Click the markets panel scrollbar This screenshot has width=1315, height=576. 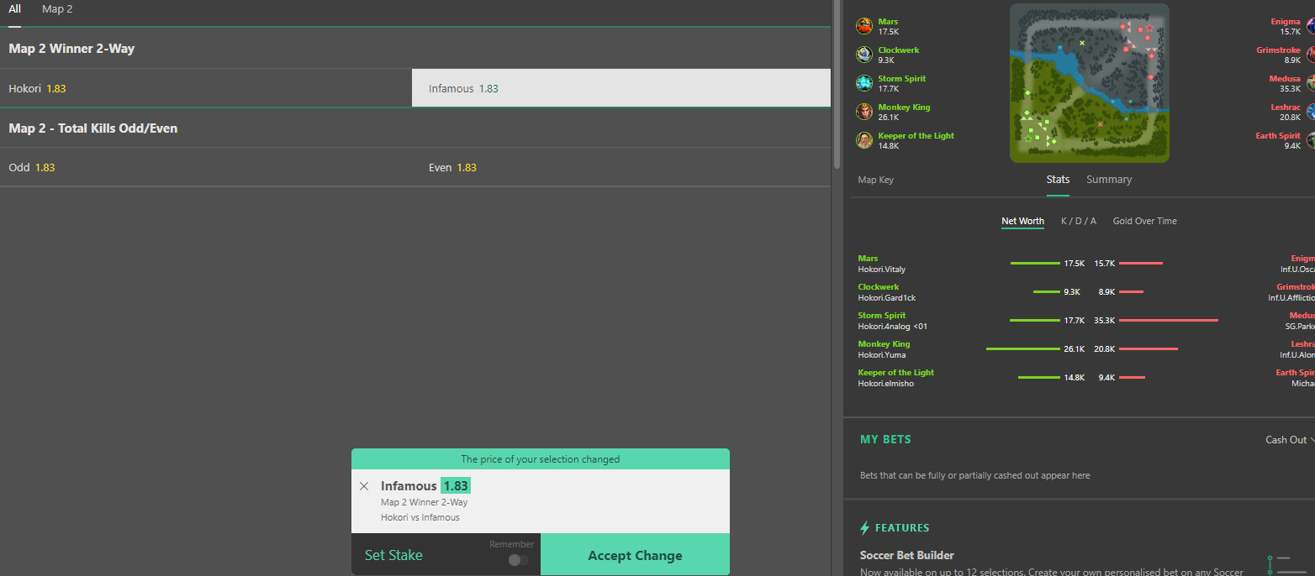click(836, 84)
